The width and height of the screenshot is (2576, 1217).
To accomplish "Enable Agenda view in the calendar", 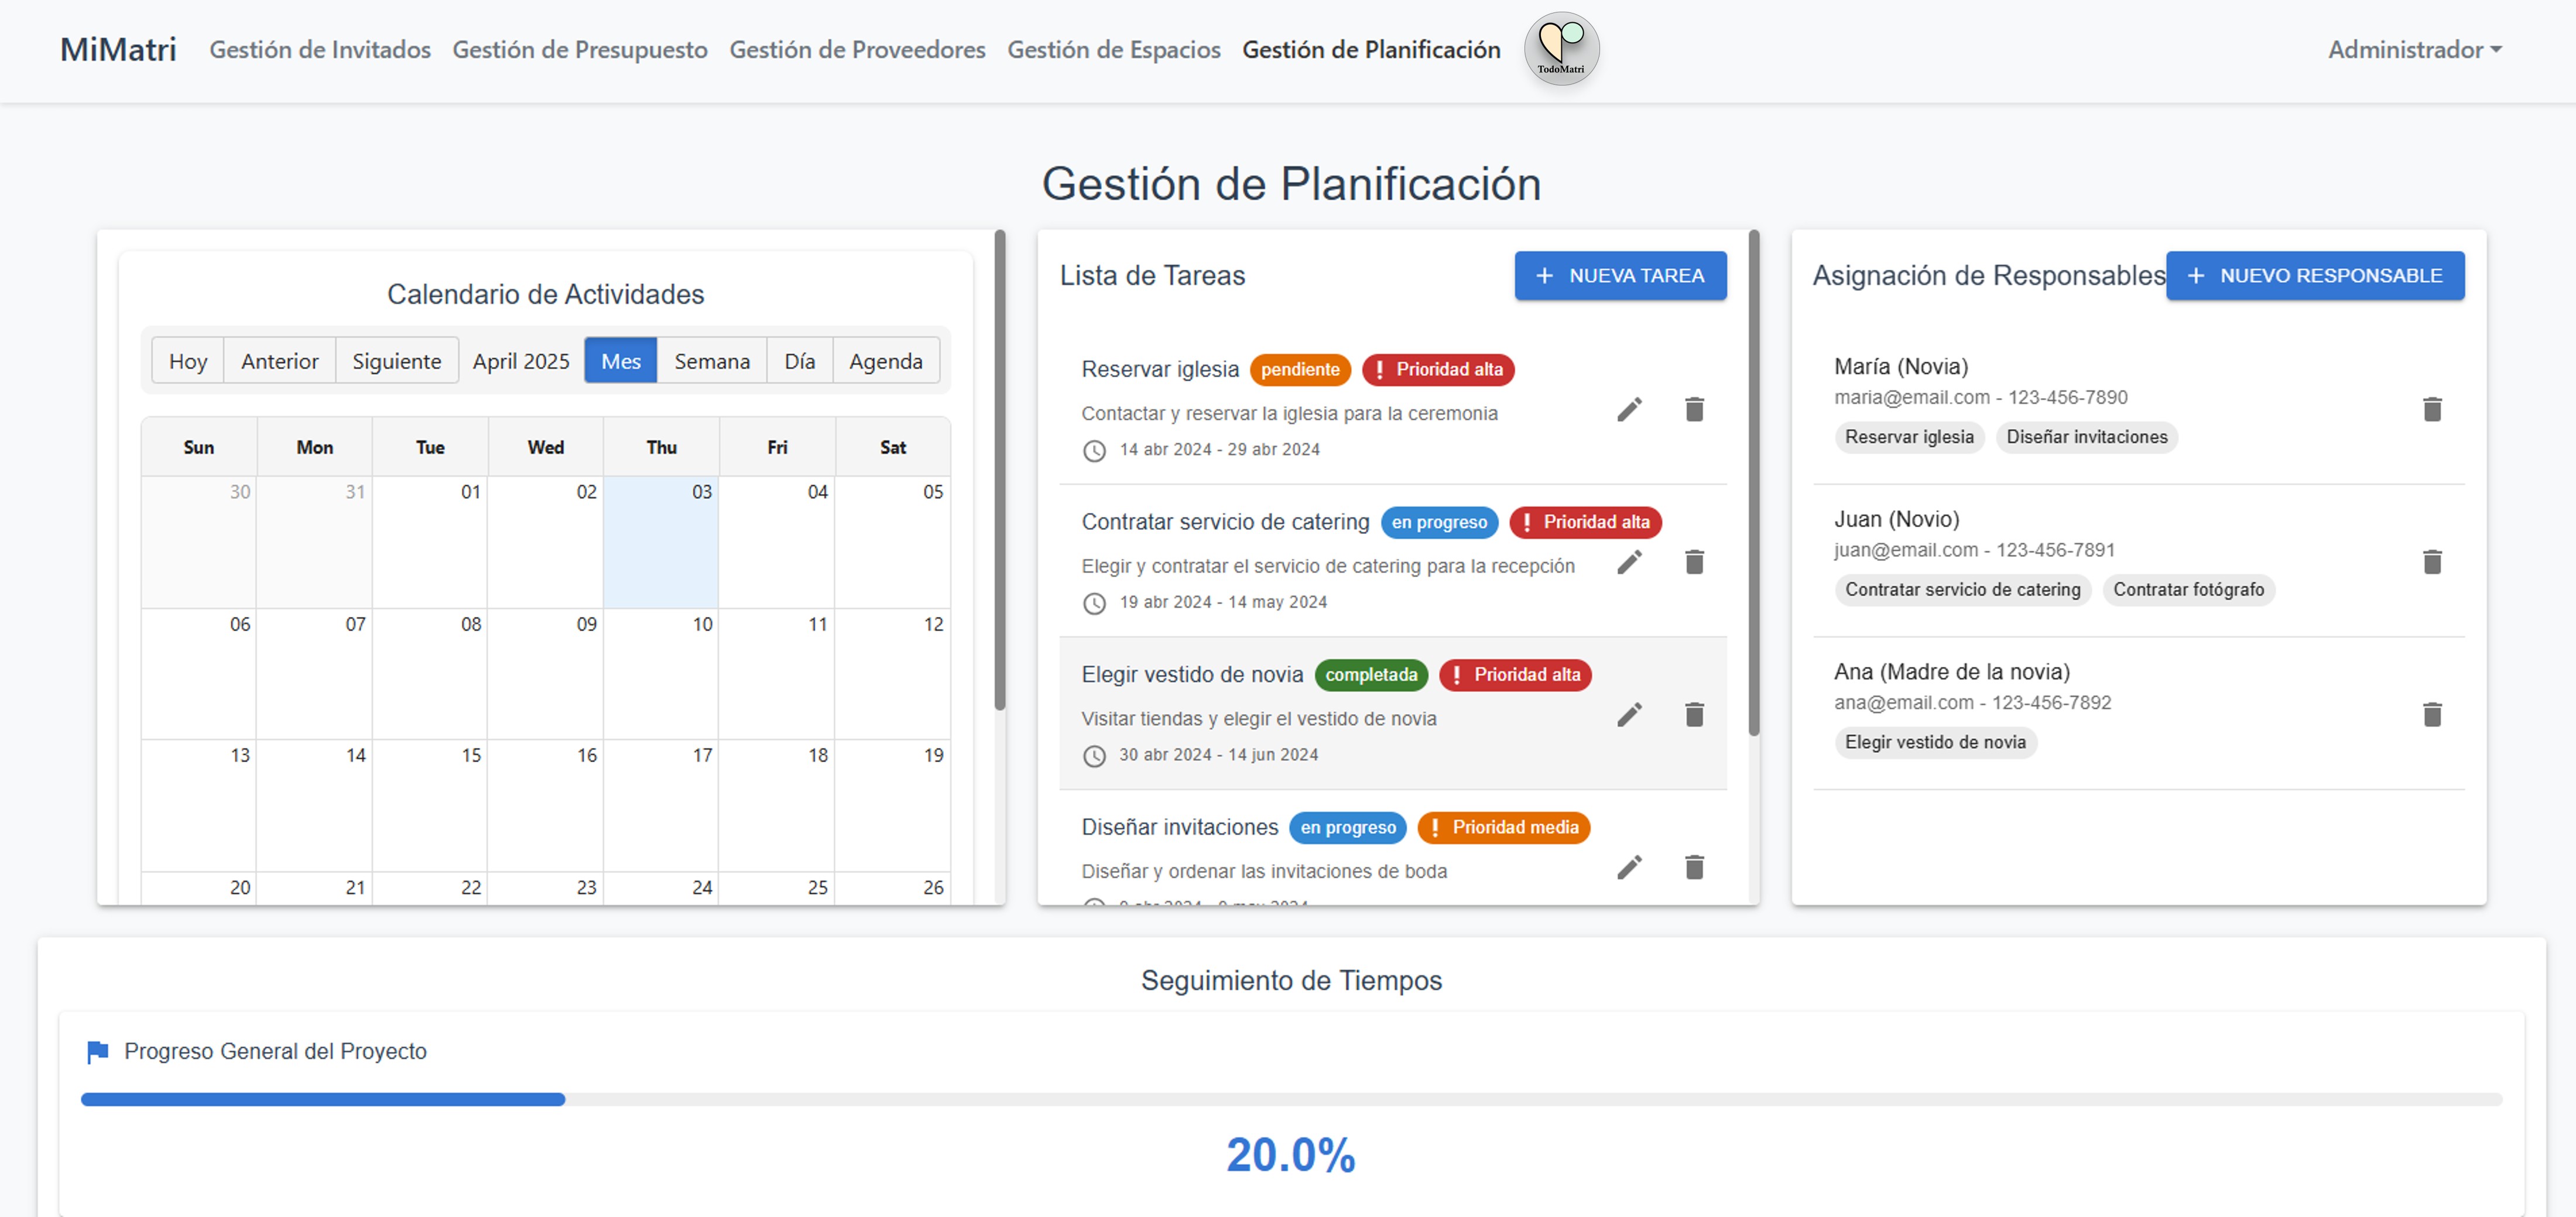I will coord(886,361).
